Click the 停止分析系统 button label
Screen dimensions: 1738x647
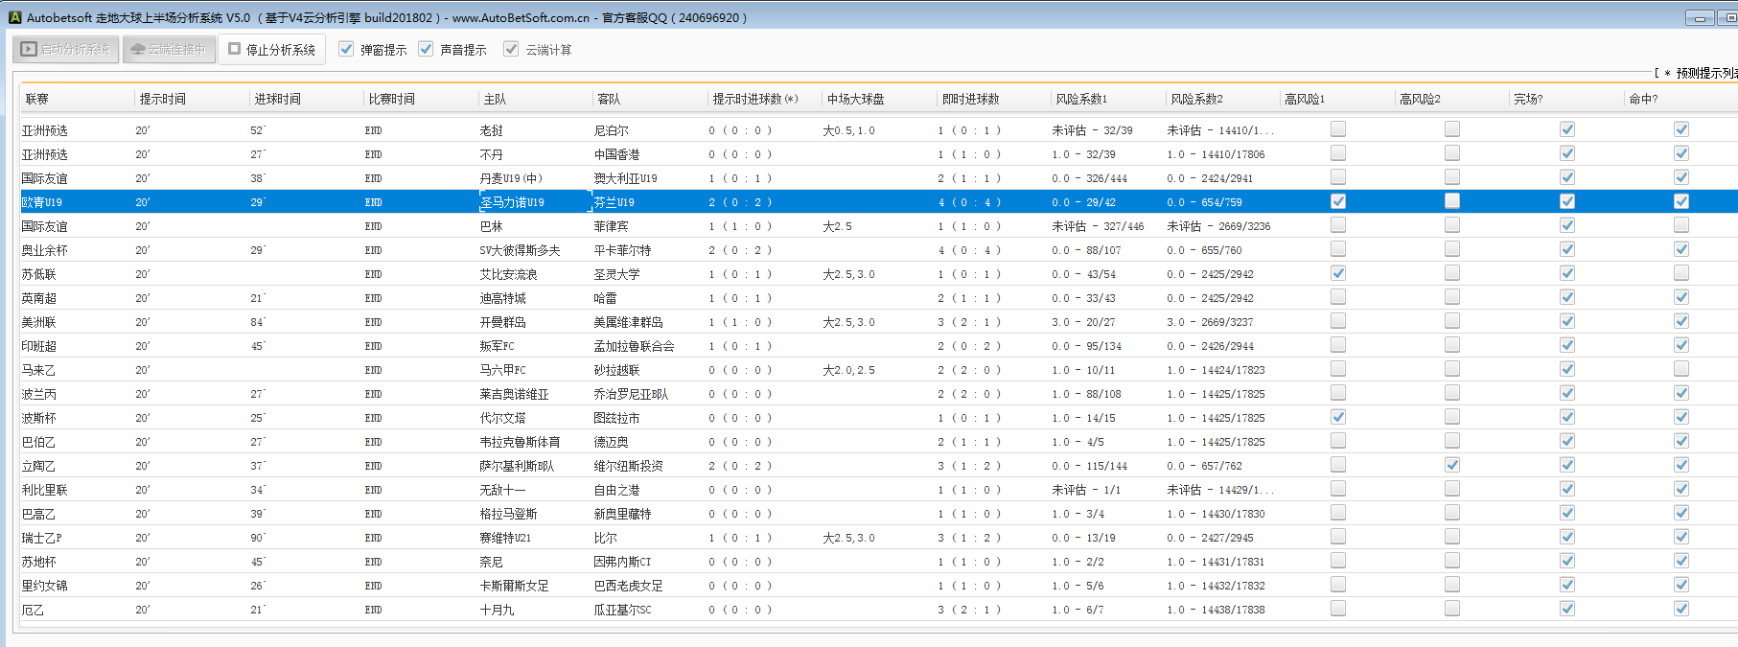coord(280,50)
